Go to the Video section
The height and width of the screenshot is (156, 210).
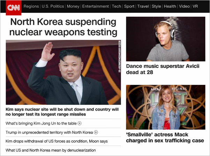click(x=184, y=6)
